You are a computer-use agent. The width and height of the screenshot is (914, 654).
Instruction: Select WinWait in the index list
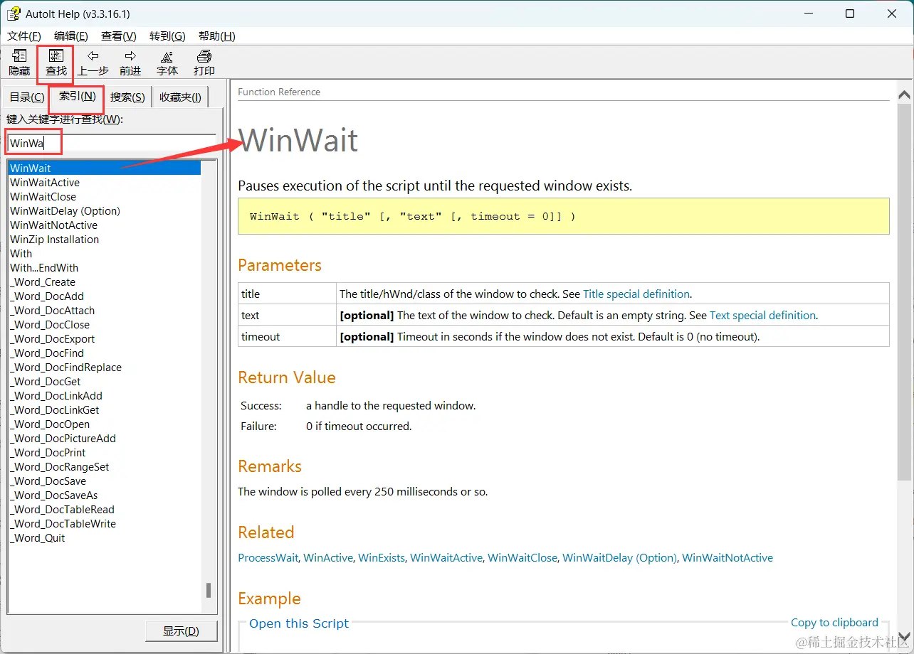[x=104, y=168]
